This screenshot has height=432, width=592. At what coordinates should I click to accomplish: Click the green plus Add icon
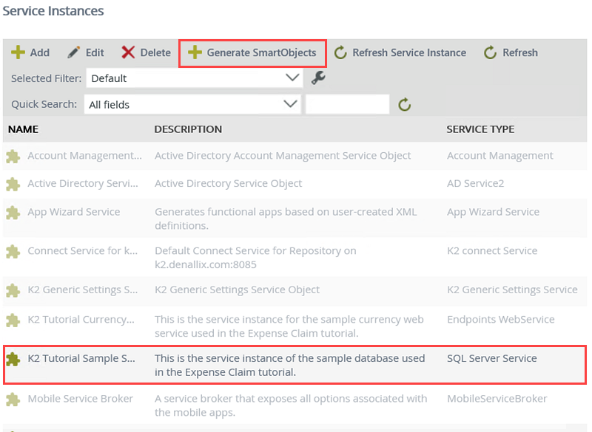point(18,52)
